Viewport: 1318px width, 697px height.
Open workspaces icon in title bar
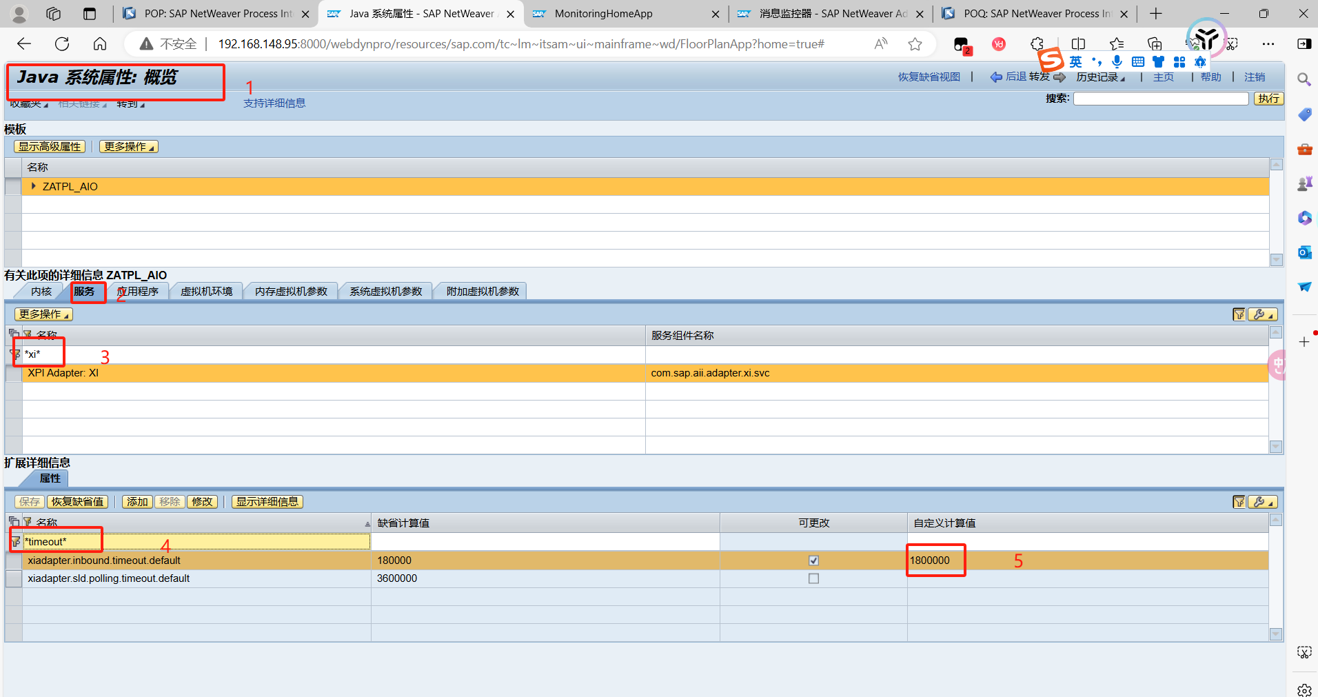[x=54, y=14]
